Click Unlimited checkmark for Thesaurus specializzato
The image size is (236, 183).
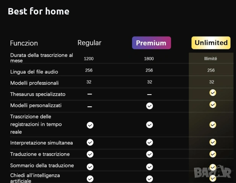(213, 93)
